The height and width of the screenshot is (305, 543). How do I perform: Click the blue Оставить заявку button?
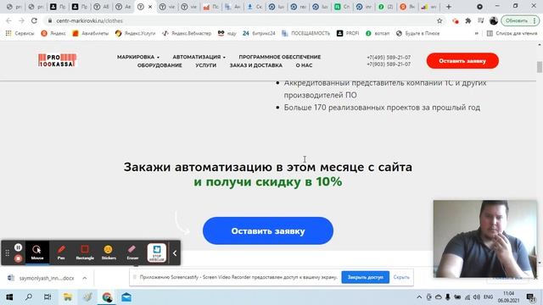(268, 230)
